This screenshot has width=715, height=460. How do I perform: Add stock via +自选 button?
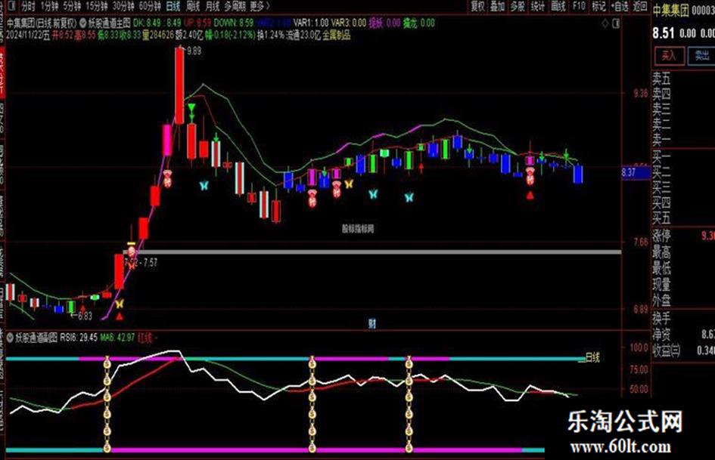click(x=620, y=6)
